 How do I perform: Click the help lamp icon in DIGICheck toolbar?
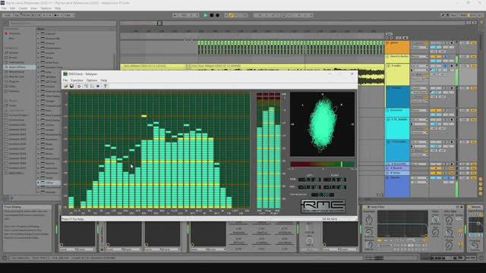105,86
